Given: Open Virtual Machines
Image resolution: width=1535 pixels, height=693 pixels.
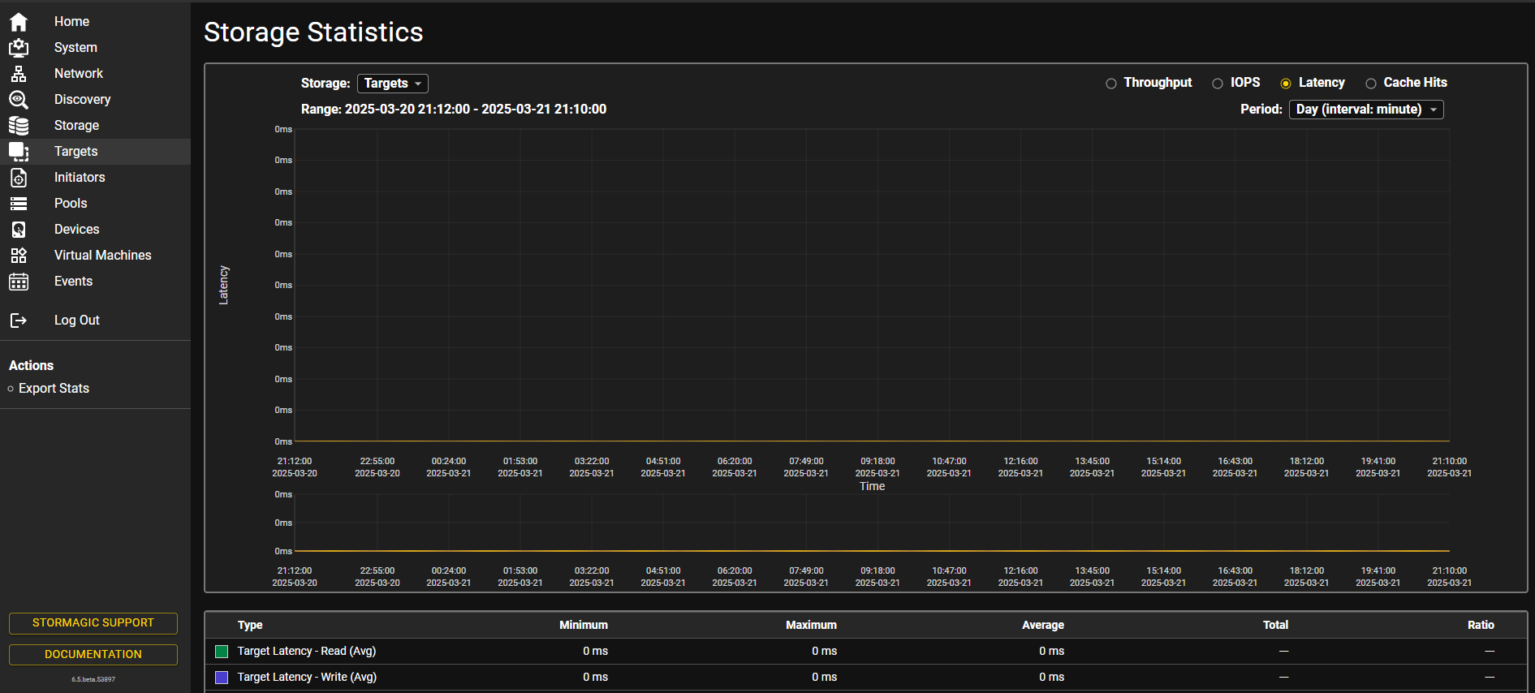Looking at the screenshot, I should click(102, 256).
